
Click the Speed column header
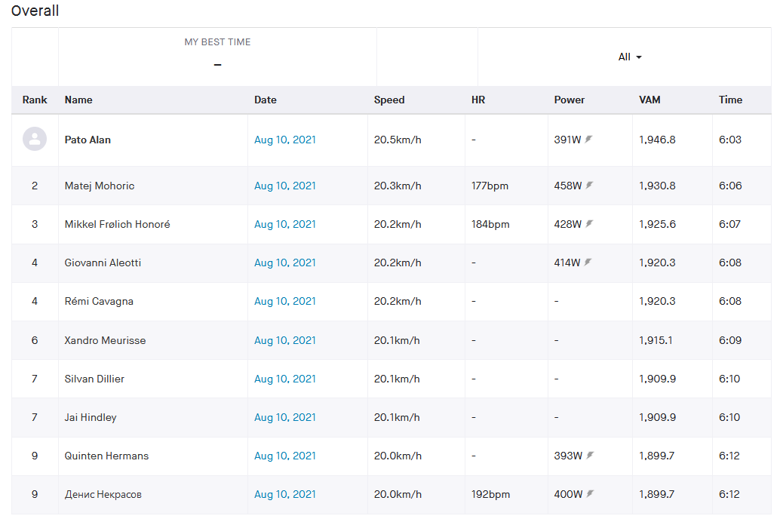click(389, 100)
